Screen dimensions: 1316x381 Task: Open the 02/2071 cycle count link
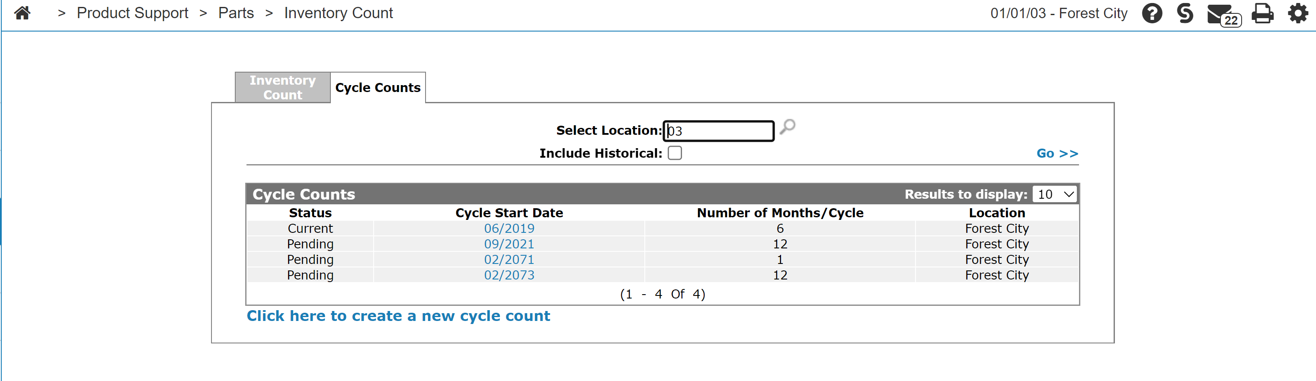(509, 260)
